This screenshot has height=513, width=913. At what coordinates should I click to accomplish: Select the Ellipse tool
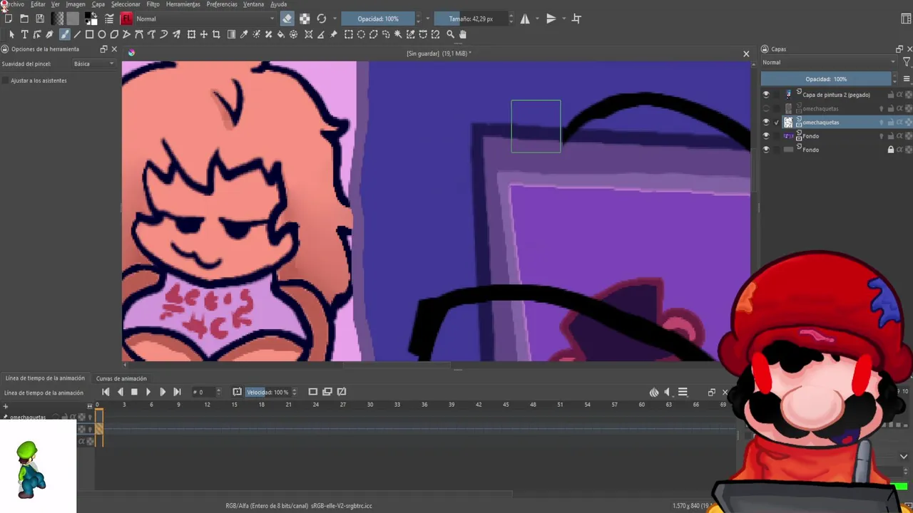(102, 34)
